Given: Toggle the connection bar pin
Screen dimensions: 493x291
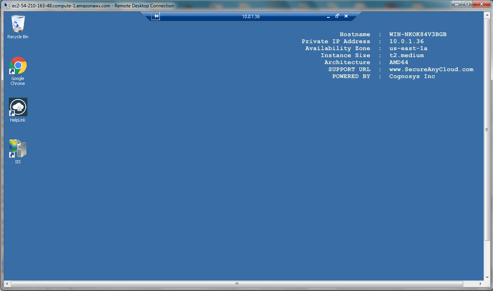Looking at the screenshot, I should click(x=156, y=16).
